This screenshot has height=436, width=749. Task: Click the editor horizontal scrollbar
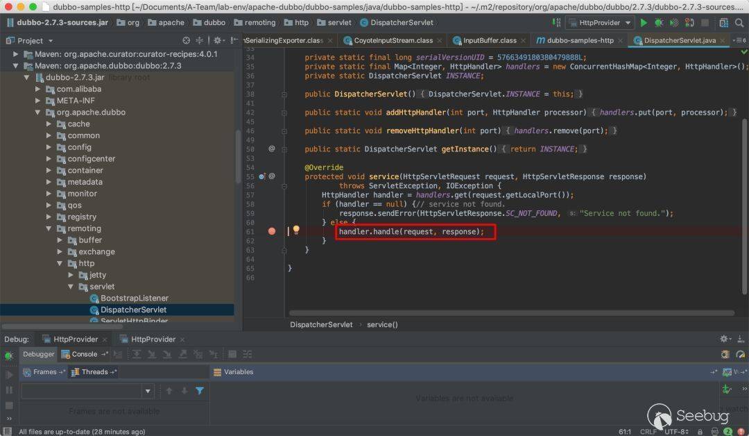[x=511, y=313]
